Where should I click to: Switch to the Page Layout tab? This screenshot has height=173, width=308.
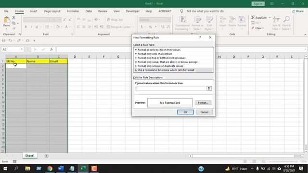pyautogui.click(x=52, y=11)
